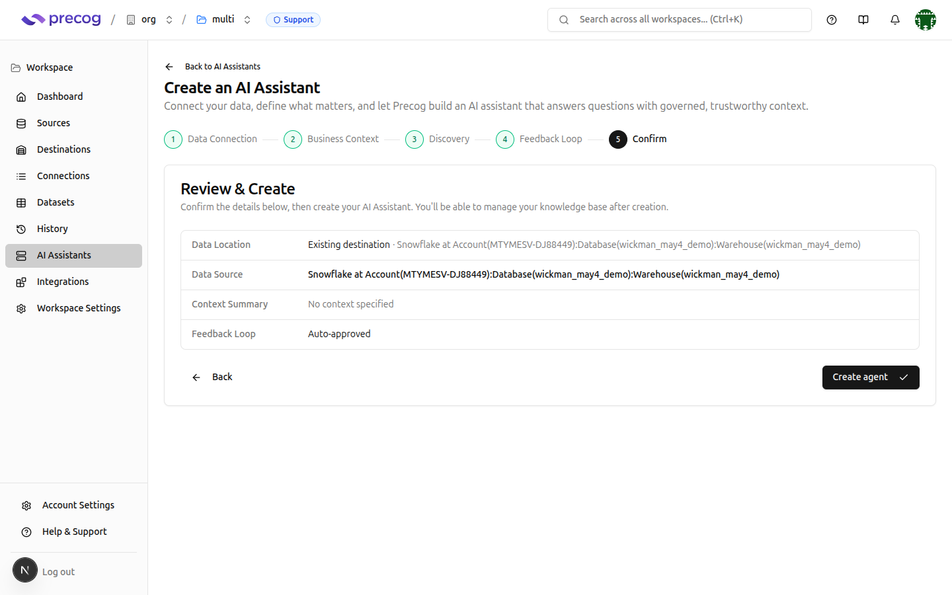Screen dimensions: 952x595
Task: View History in the sidebar
Action: pos(73,229)
